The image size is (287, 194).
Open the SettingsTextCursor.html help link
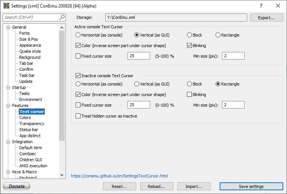click(x=119, y=176)
